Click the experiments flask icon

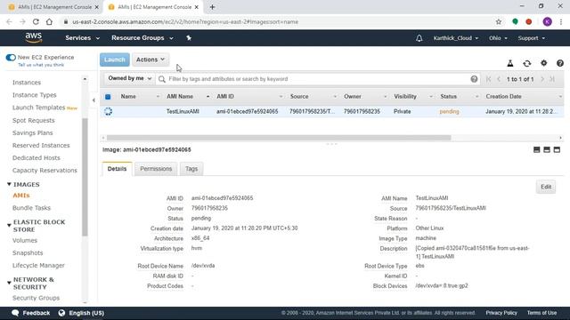[510, 63]
